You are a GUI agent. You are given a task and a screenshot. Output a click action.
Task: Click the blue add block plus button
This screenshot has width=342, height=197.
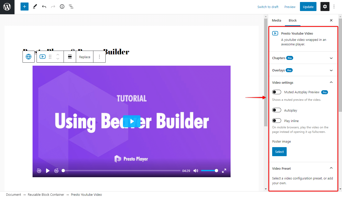pyautogui.click(x=25, y=7)
